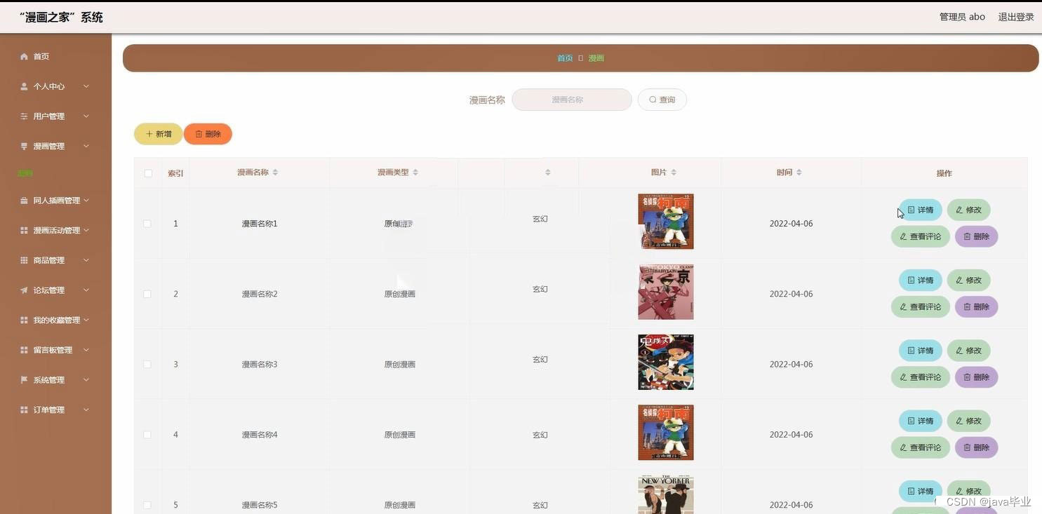The image size is (1042, 514).
Task: Open the 我的收藏管理 sidebar menu
Action: pyautogui.click(x=55, y=320)
